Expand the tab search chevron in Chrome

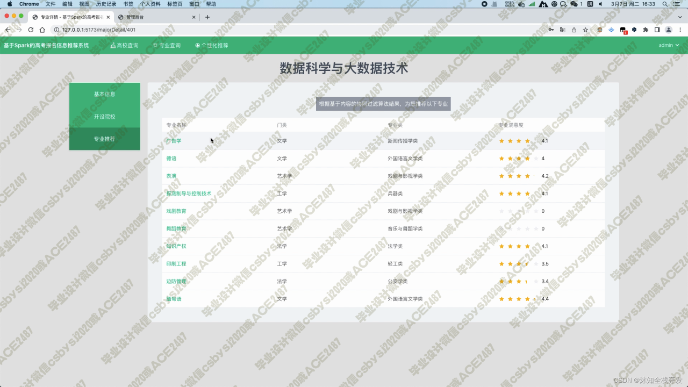679,17
